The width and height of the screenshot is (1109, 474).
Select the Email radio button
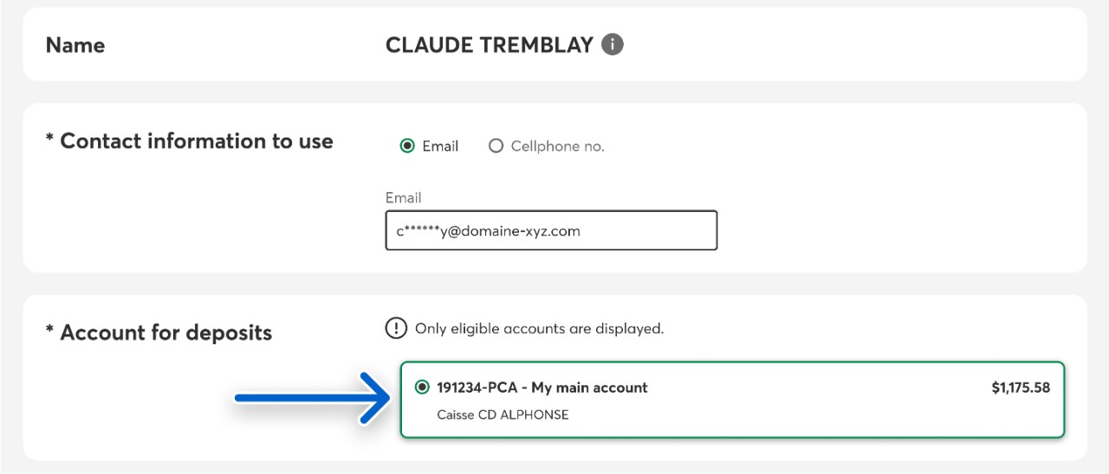click(x=407, y=146)
